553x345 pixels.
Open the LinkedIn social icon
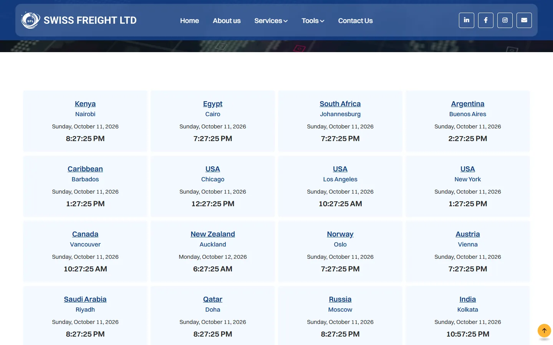467,20
